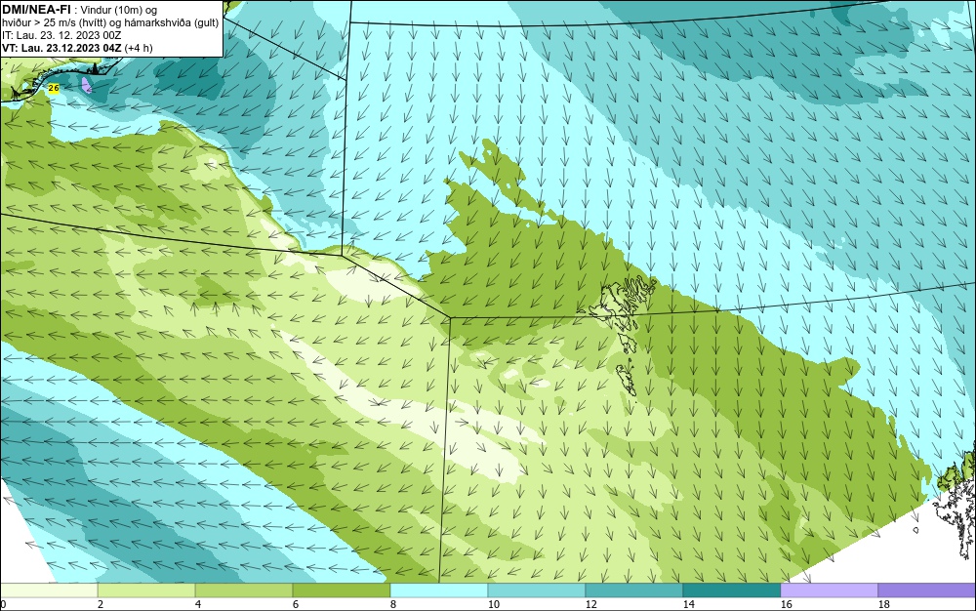Click the legend scale label "4"
The image size is (976, 611).
coord(198,604)
